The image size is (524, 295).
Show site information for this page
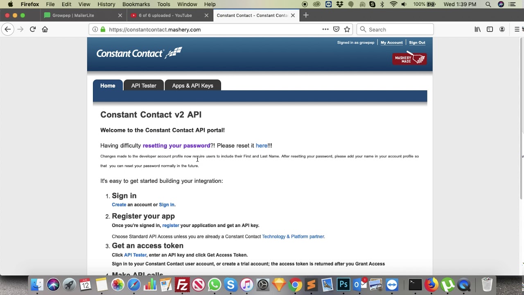[x=95, y=29]
